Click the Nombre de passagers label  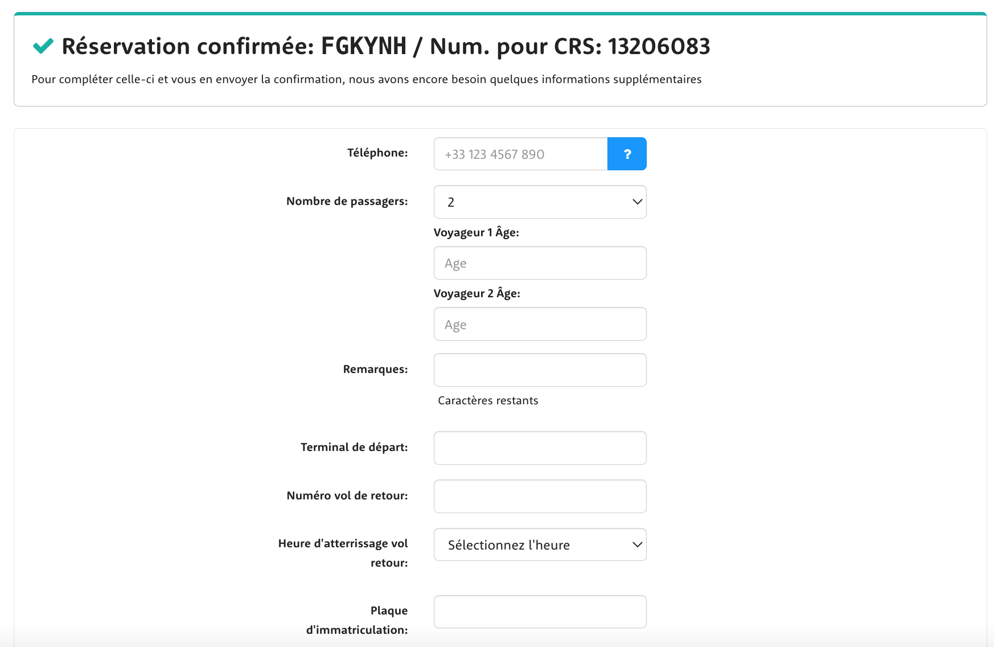coord(347,201)
